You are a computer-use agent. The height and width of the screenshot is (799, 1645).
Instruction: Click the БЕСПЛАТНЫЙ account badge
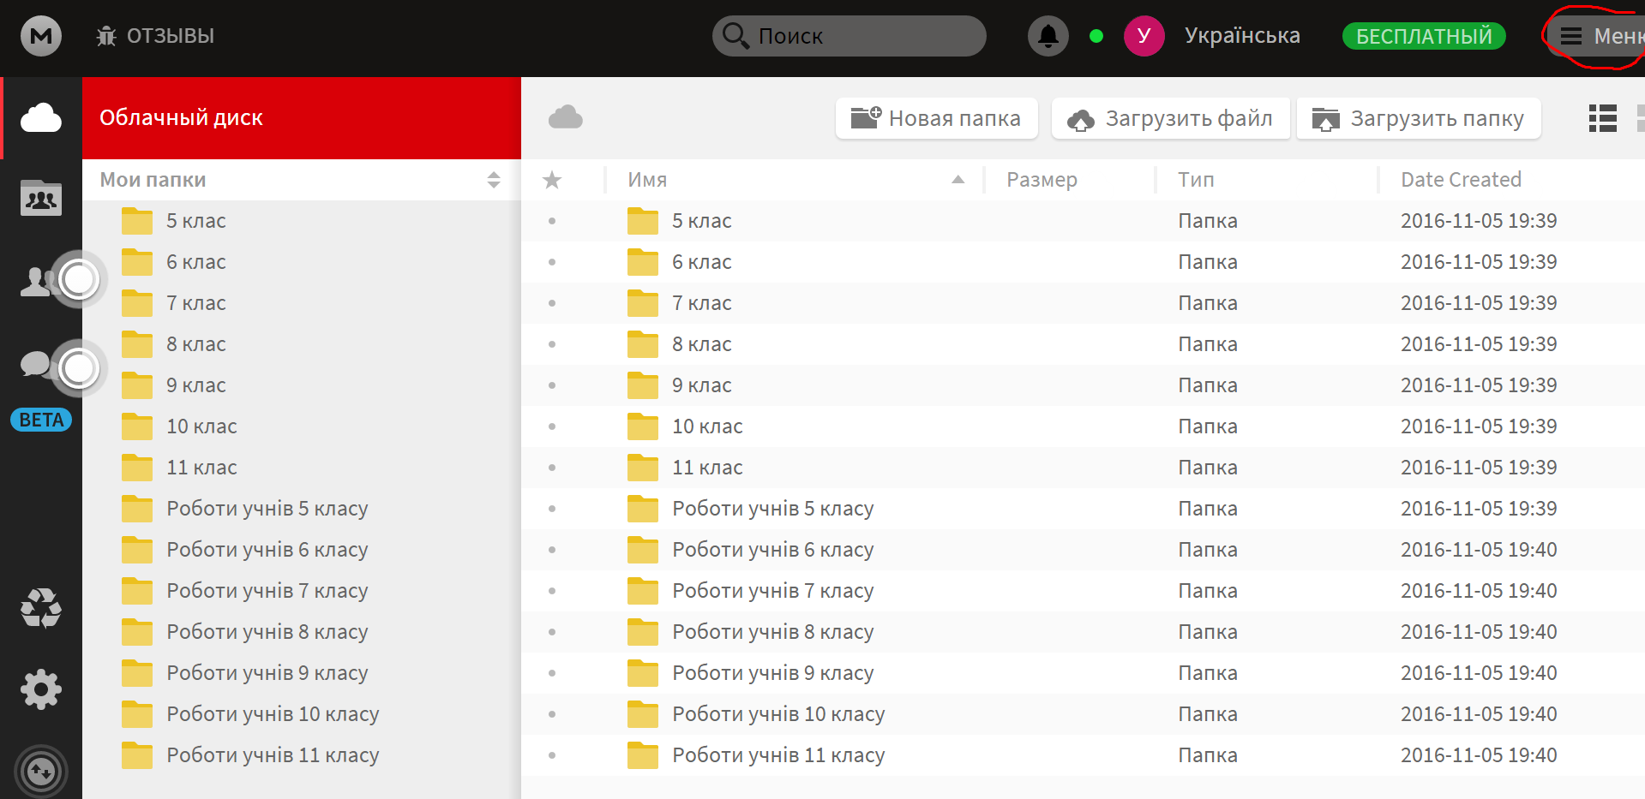1424,36
